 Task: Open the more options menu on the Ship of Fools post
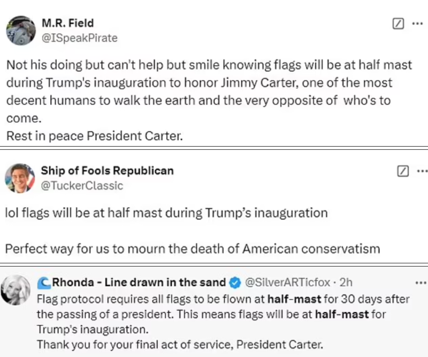coord(422,171)
